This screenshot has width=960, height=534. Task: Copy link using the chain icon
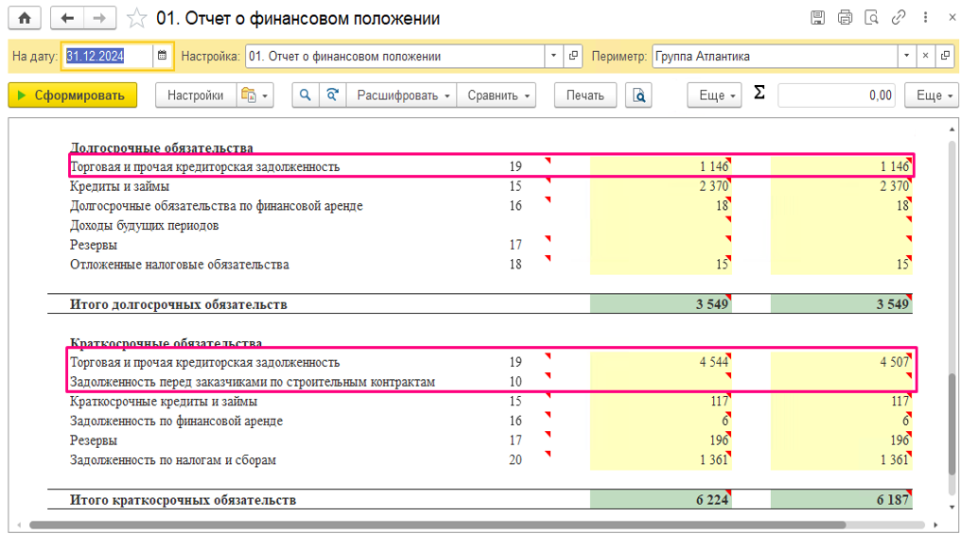pyautogui.click(x=899, y=18)
